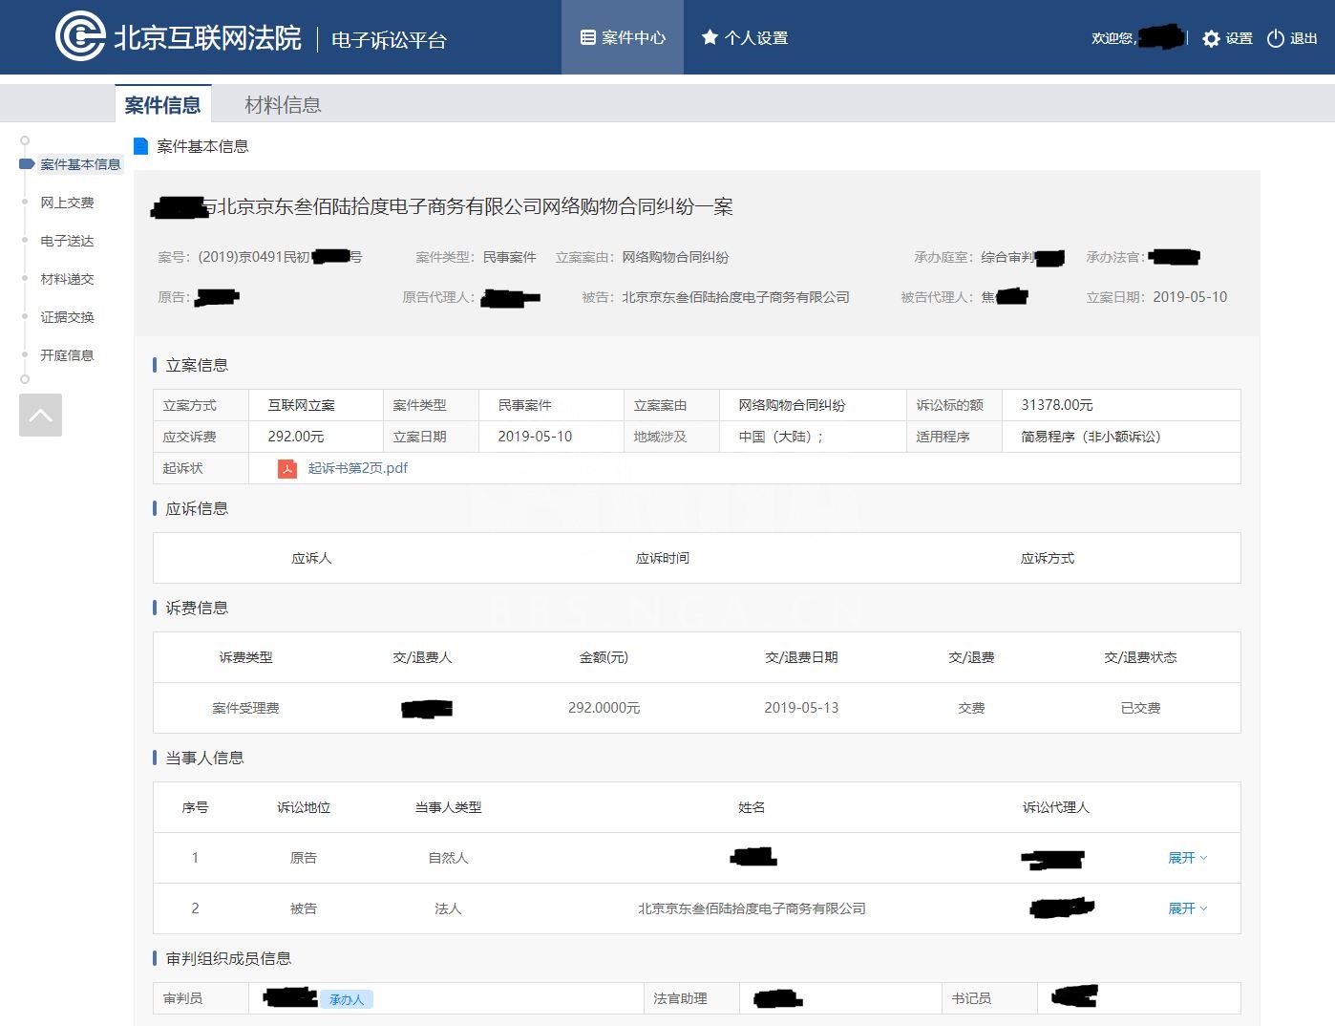Image resolution: width=1335 pixels, height=1026 pixels.
Task: Click the 交/退费状态 column header
Action: tap(1140, 657)
